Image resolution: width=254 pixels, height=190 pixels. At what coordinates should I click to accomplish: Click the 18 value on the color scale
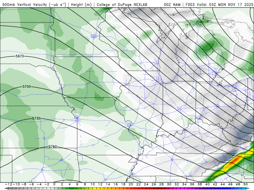coord(123,184)
